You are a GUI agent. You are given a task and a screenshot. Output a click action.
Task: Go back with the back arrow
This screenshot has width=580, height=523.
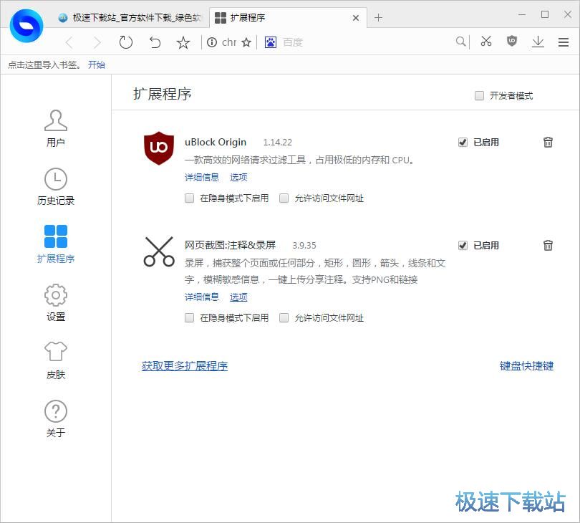tap(69, 42)
